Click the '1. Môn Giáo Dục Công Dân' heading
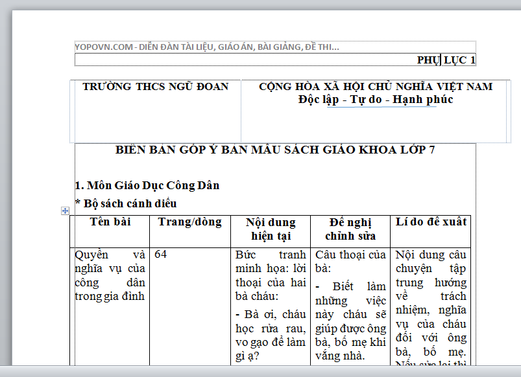The width and height of the screenshot is (521, 377). pos(147,185)
